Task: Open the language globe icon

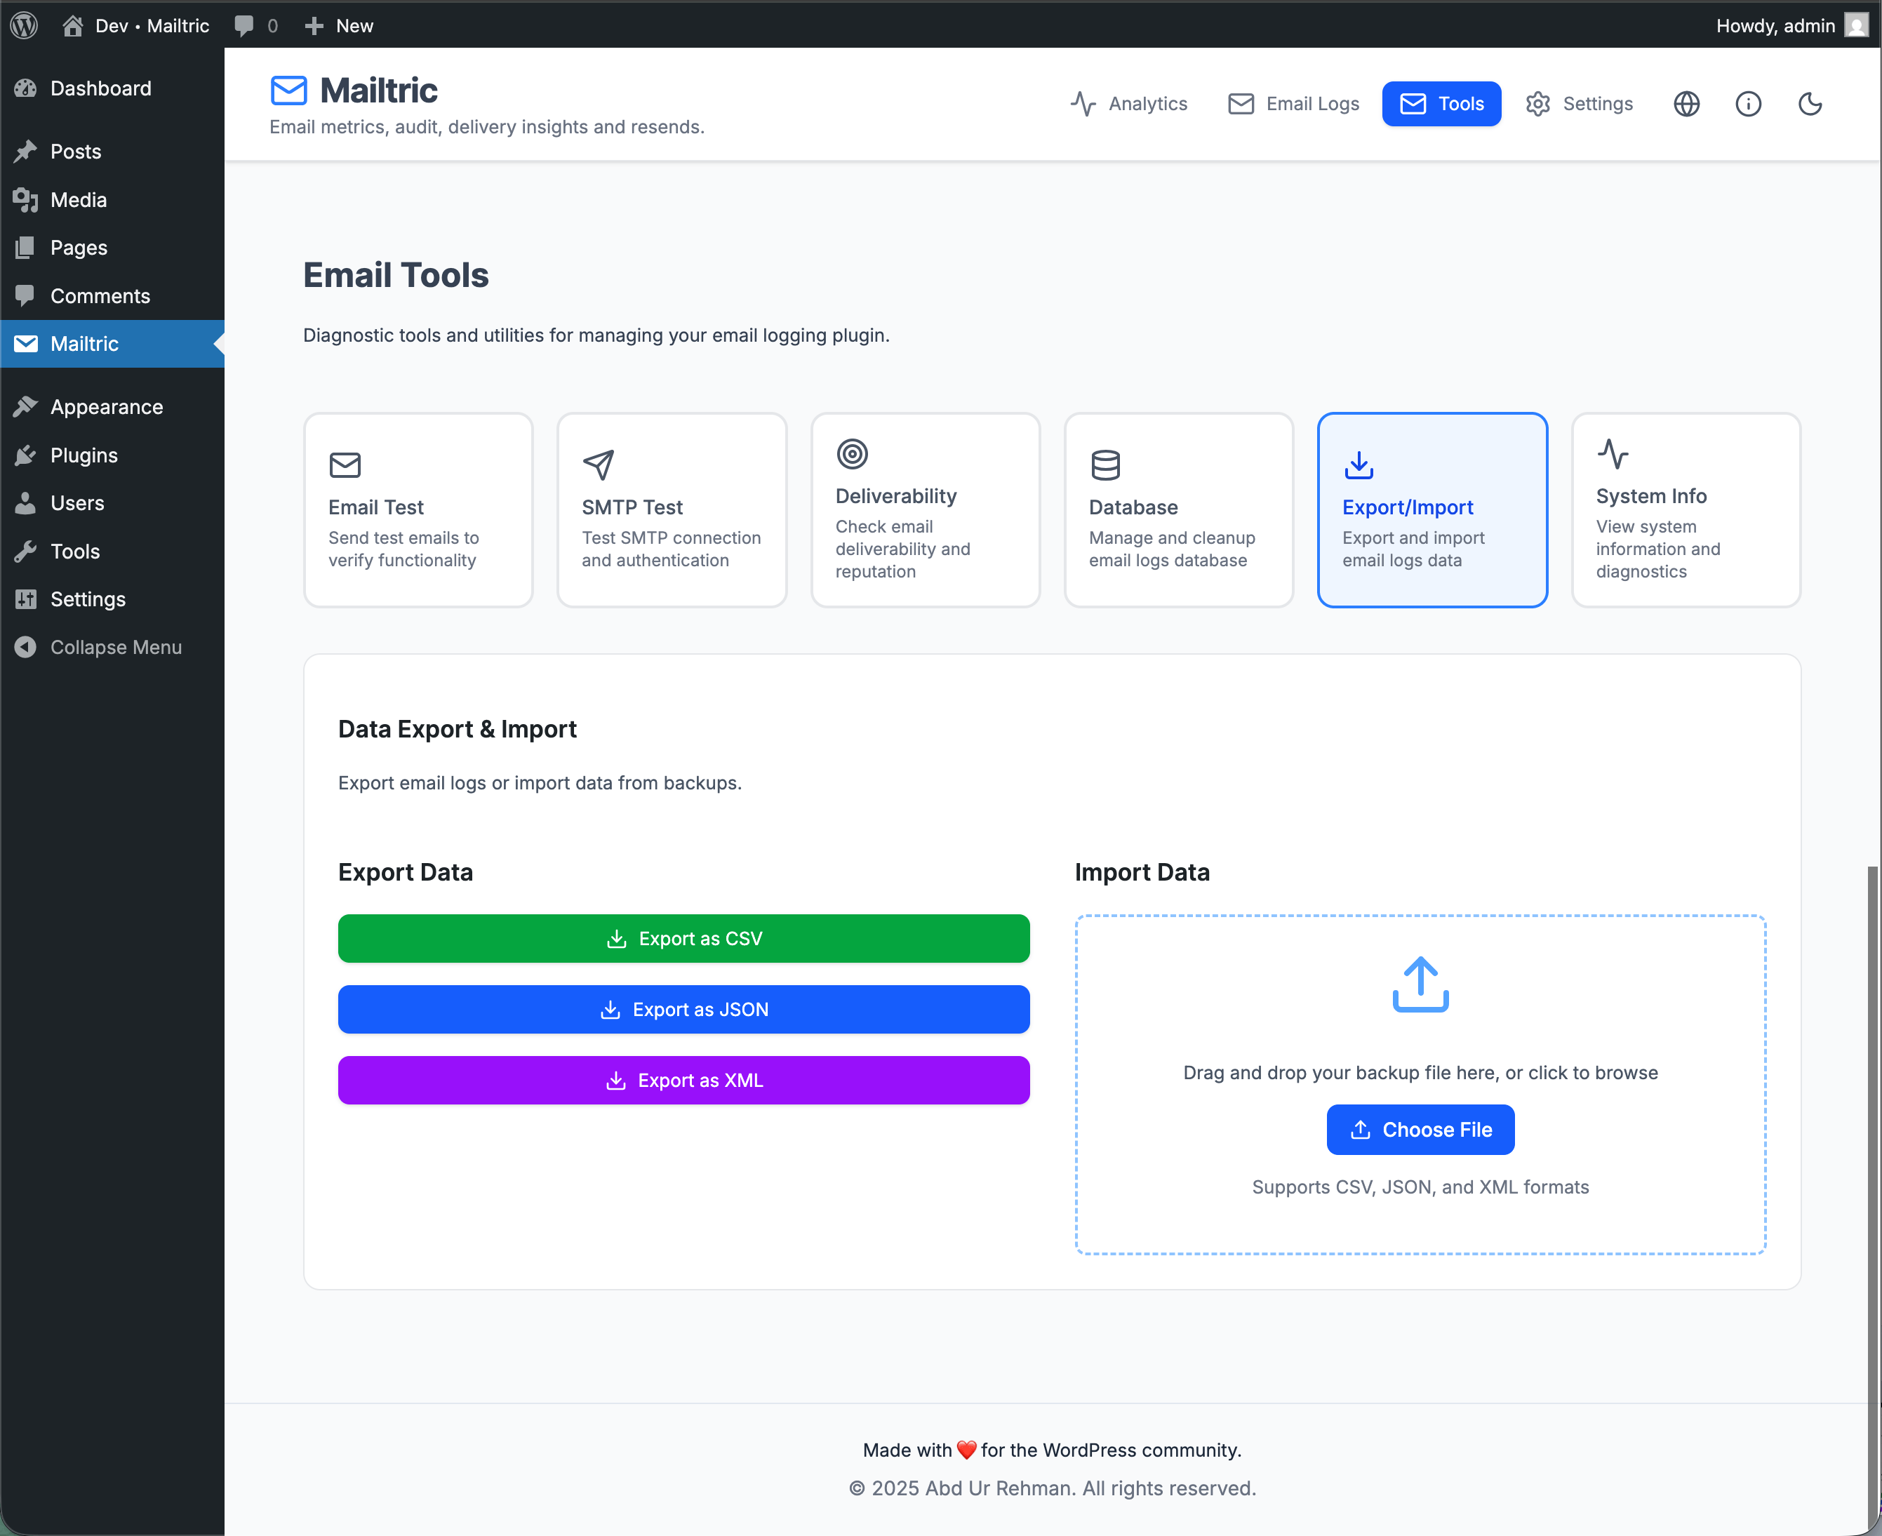Action: pyautogui.click(x=1686, y=104)
